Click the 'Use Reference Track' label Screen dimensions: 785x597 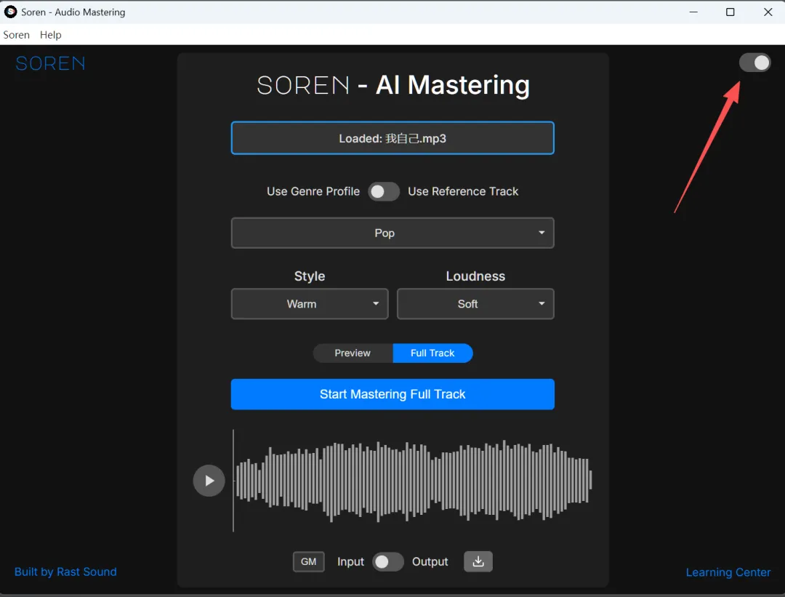point(463,191)
